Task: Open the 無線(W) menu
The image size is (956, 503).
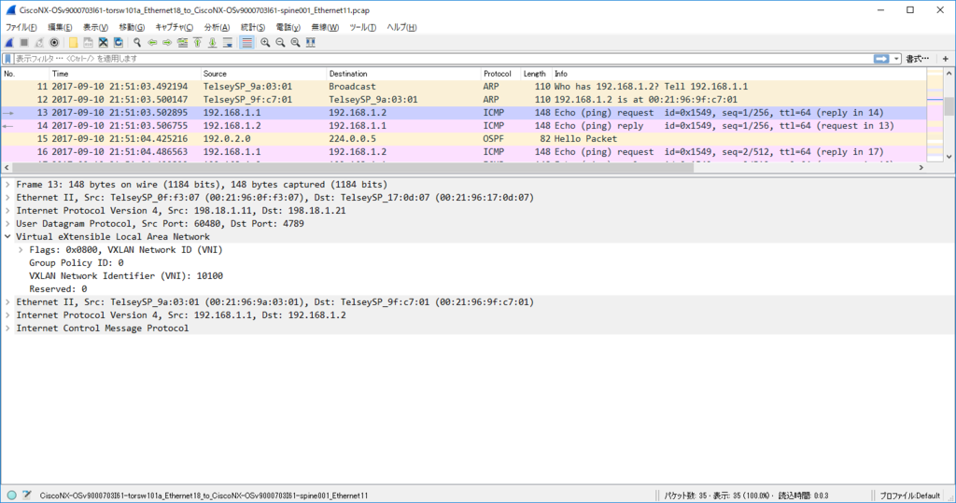Action: click(325, 27)
